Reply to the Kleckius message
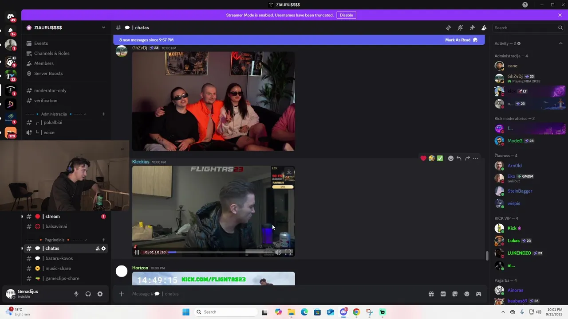568x319 pixels. pos(459,158)
